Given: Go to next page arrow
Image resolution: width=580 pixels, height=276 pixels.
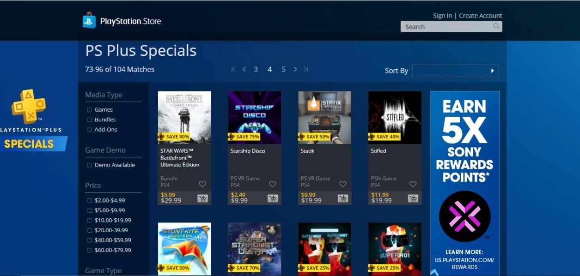Looking at the screenshot, I should 295,69.
